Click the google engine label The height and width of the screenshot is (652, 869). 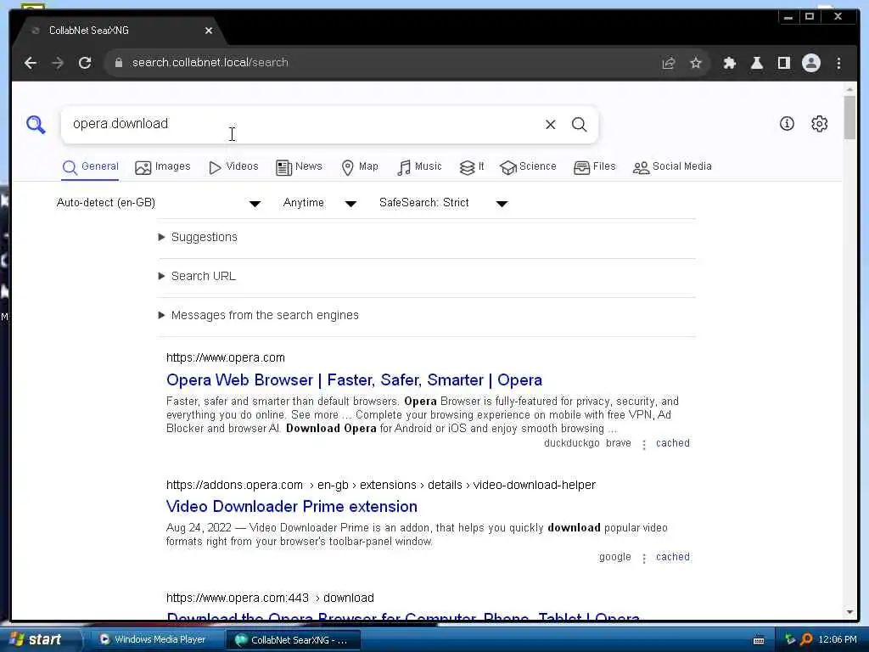click(614, 557)
